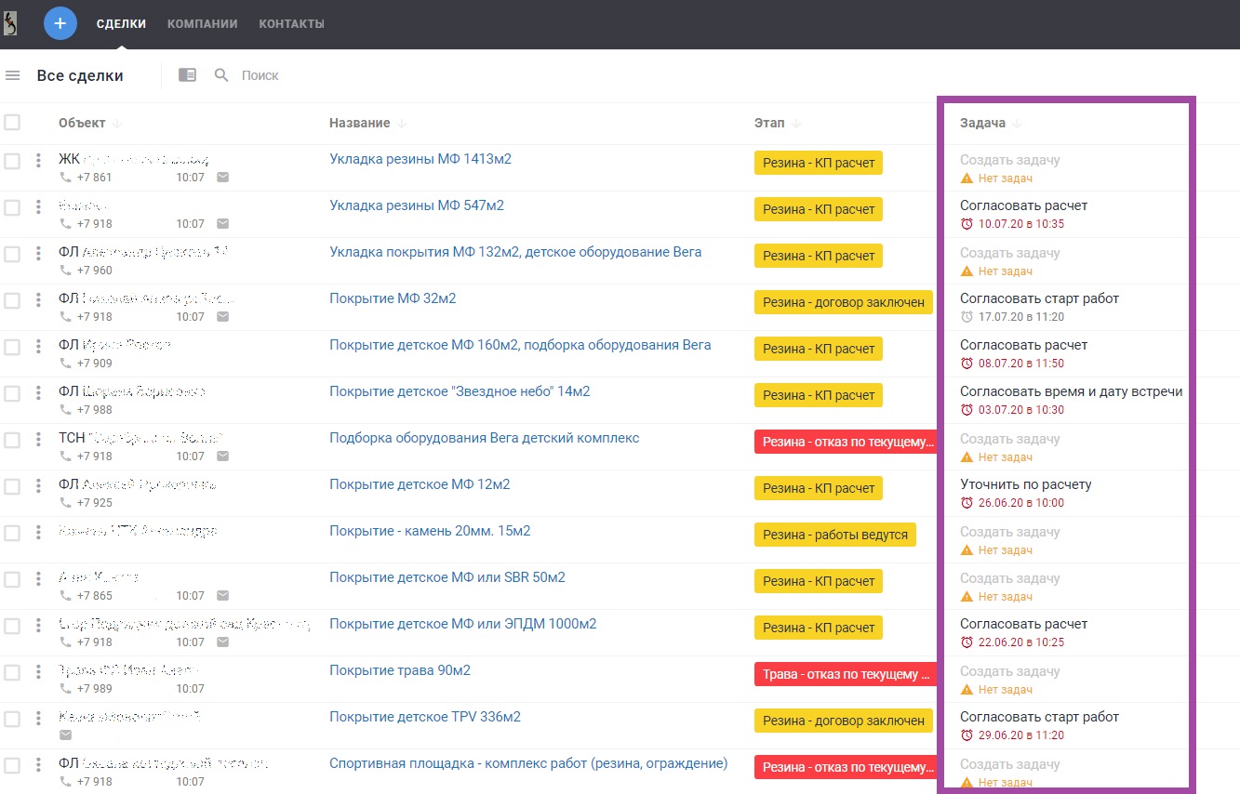Sort by Этап column arrow
This screenshot has width=1240, height=794.
coord(796,124)
